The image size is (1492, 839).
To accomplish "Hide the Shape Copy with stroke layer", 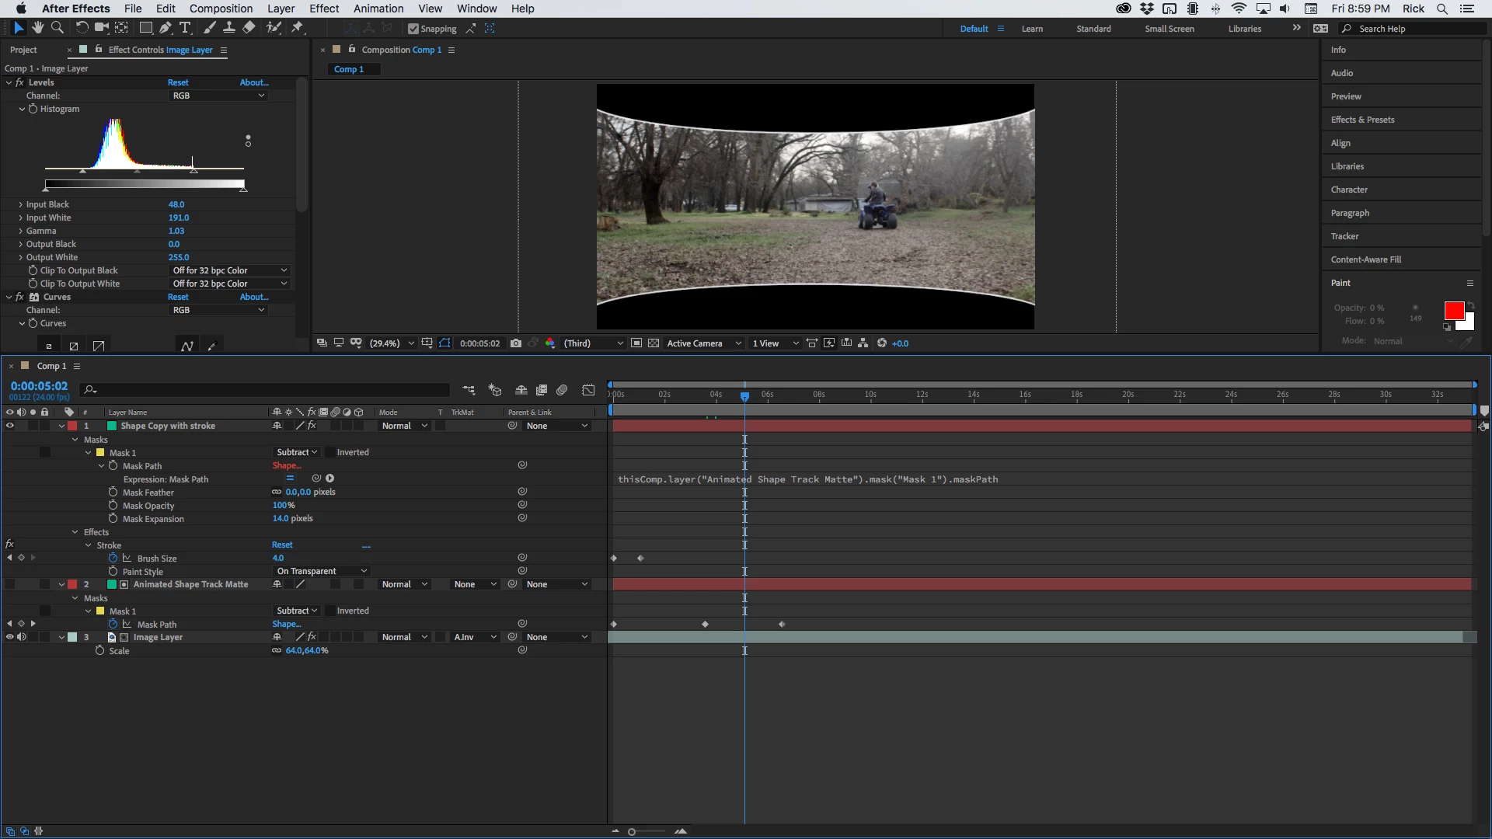I will pyautogui.click(x=10, y=426).
